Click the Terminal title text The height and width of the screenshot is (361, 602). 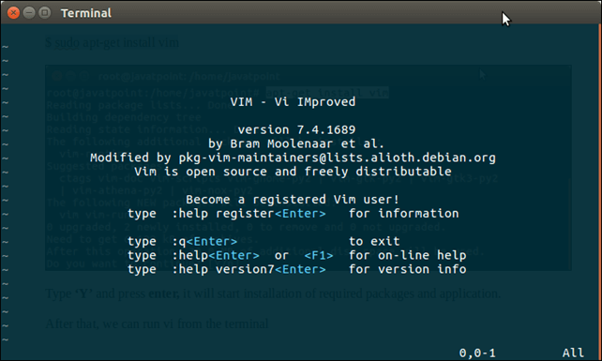(x=86, y=13)
